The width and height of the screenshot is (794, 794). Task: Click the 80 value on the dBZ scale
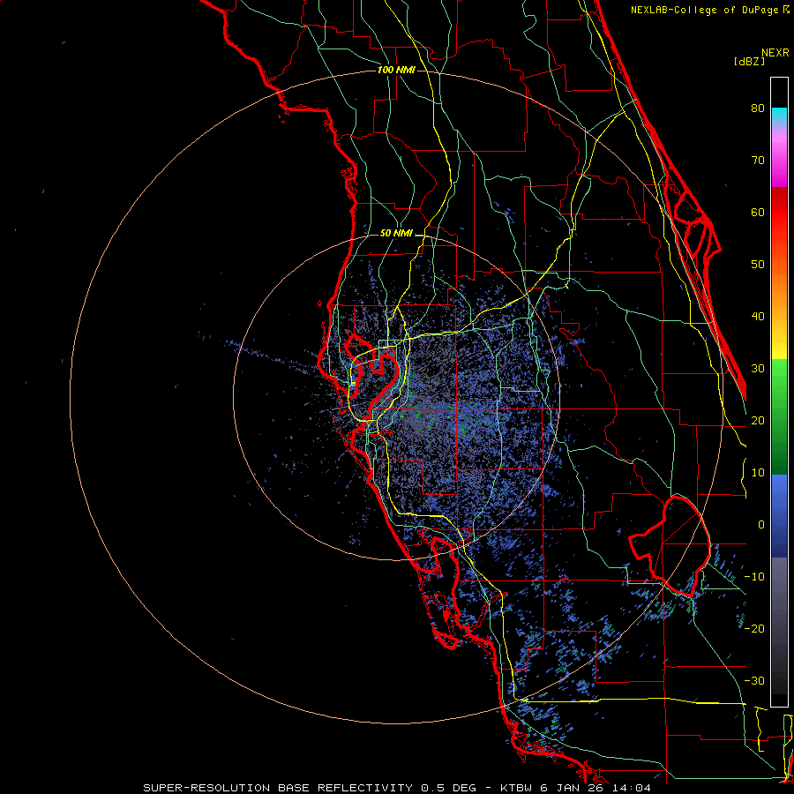pos(758,109)
